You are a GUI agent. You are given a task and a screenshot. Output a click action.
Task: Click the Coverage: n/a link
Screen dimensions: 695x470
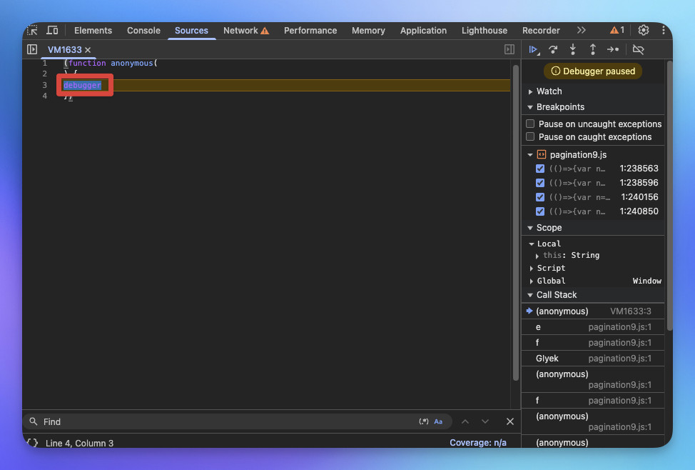478,442
